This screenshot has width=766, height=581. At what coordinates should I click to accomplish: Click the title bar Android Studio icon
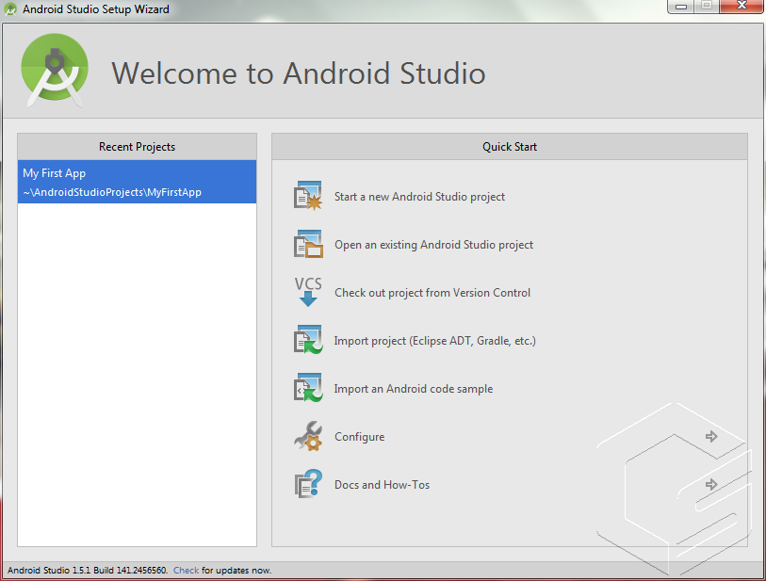(9, 8)
